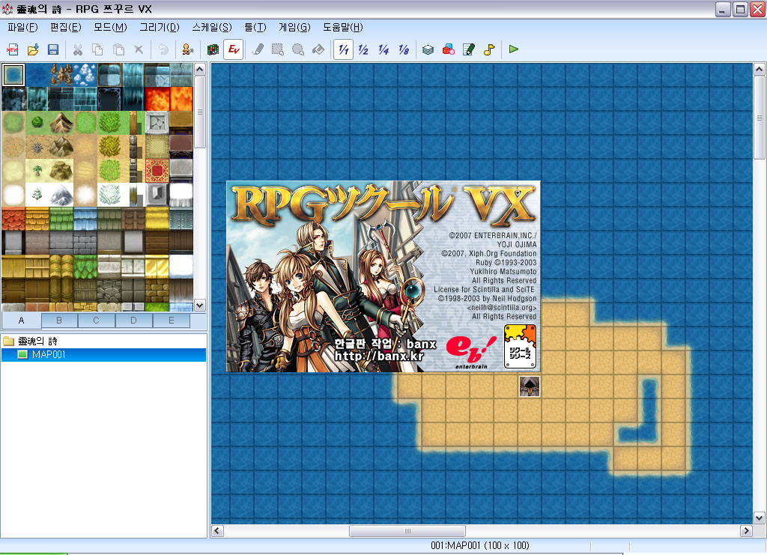Switch to tileset tab C

(x=97, y=321)
